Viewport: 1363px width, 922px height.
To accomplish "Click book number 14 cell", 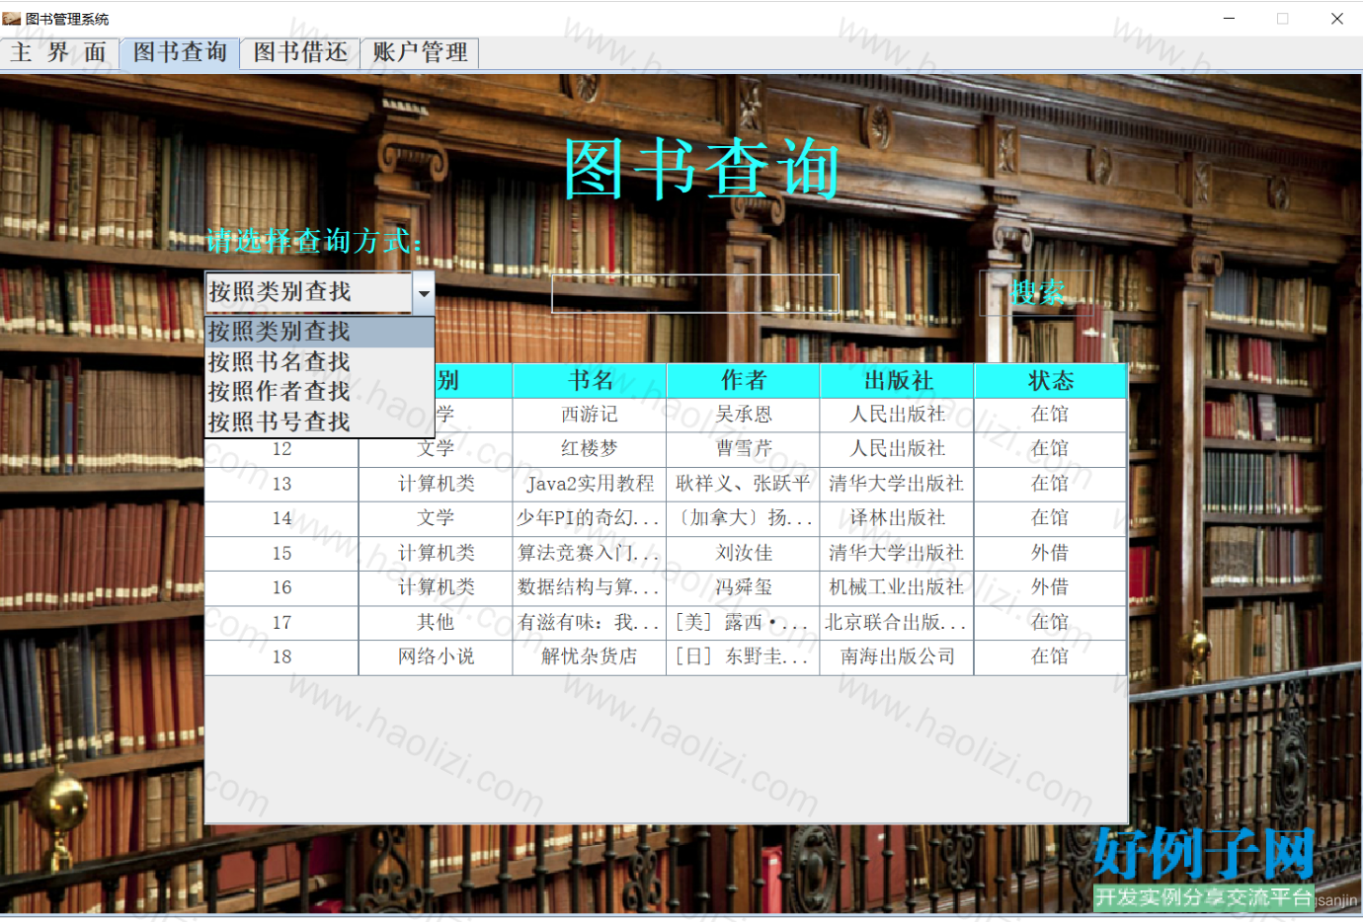I will [x=281, y=518].
